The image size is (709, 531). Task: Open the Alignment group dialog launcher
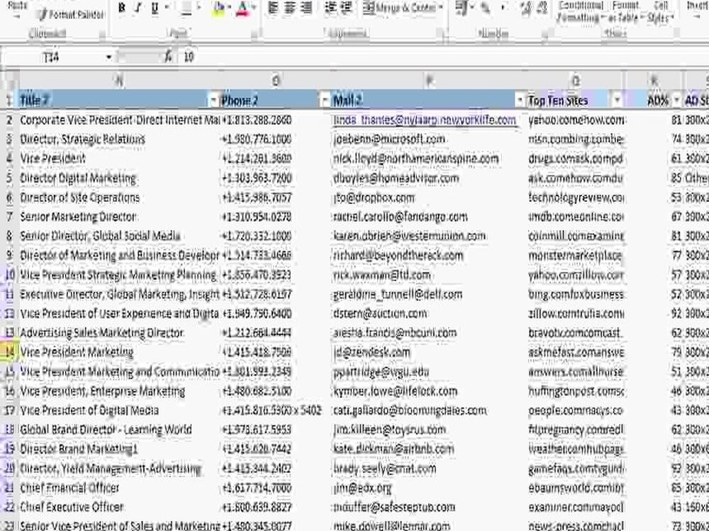point(440,34)
